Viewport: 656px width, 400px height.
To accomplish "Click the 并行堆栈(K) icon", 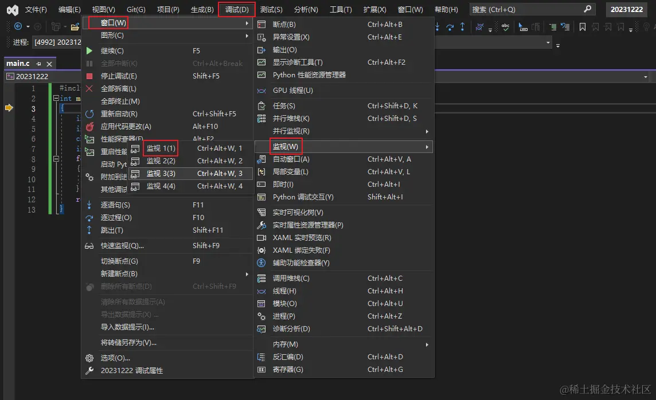I will pyautogui.click(x=261, y=119).
